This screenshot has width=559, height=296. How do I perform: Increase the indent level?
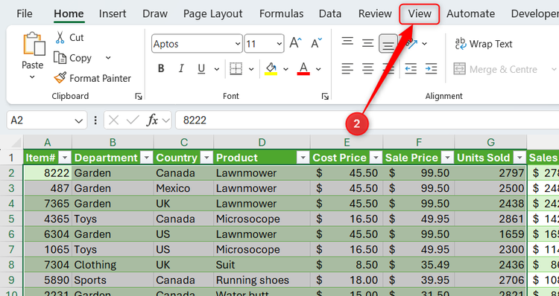[431, 68]
